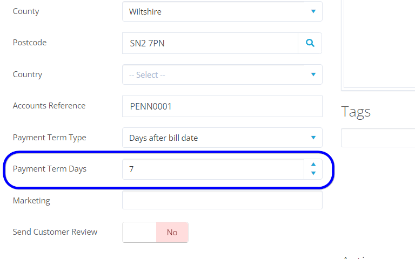This screenshot has width=415, height=259.
Task: Click the Tags input box
Action: tap(378, 138)
